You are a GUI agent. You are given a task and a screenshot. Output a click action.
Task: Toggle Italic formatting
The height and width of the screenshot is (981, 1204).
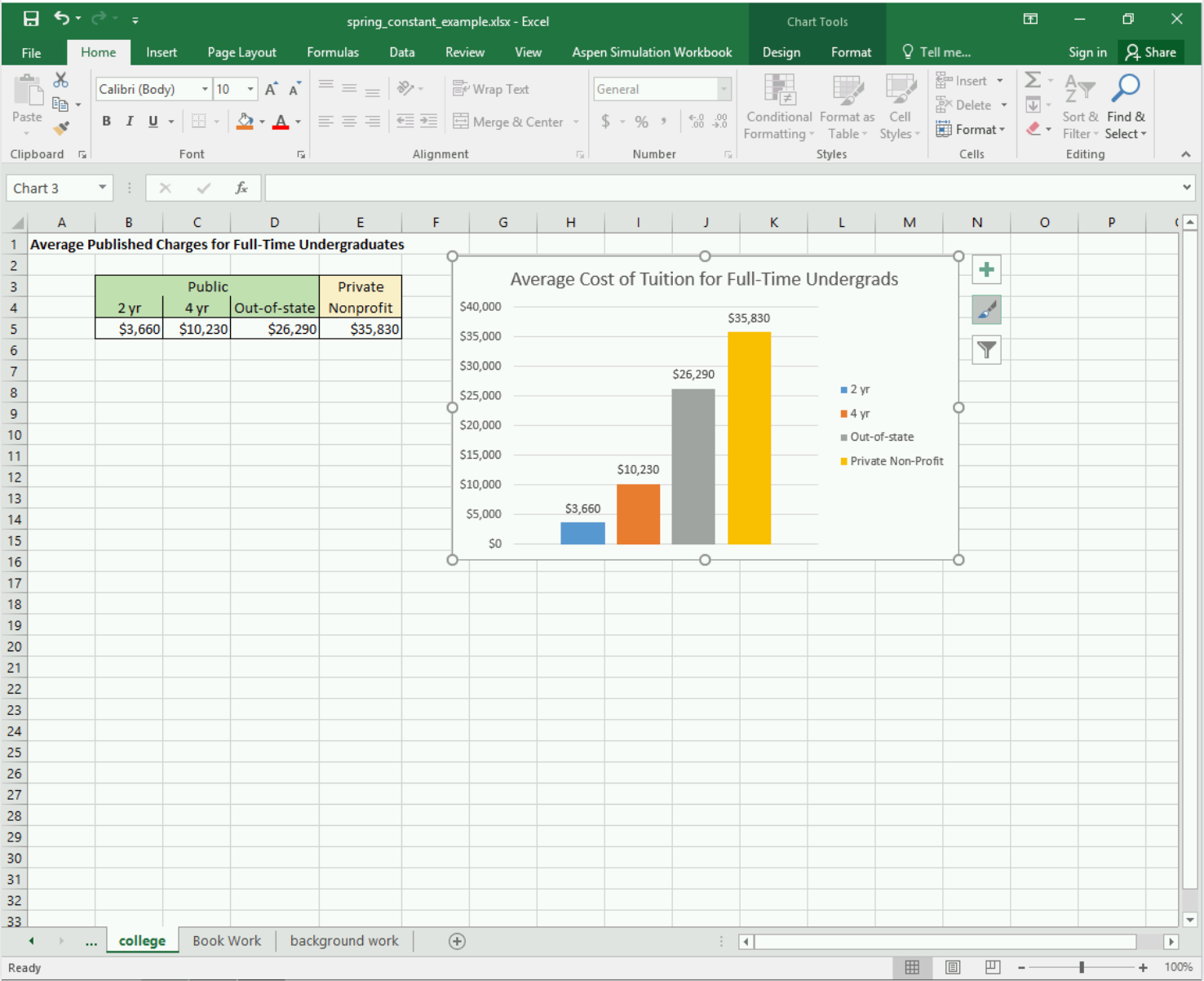click(x=129, y=122)
